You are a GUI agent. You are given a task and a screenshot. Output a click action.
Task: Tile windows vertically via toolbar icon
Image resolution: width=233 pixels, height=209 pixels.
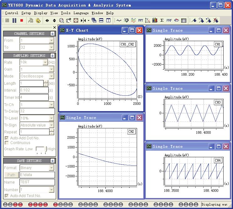(108, 20)
